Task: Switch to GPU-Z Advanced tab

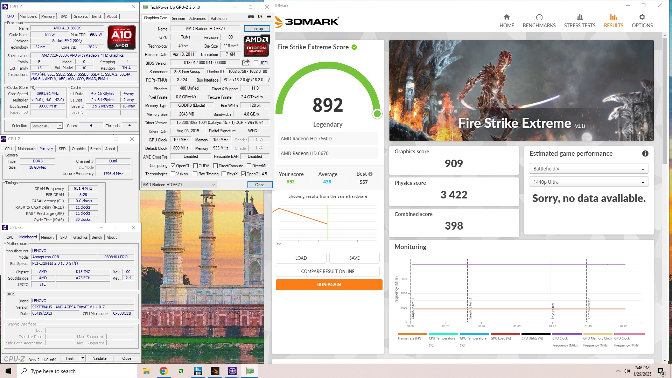Action: click(198, 19)
